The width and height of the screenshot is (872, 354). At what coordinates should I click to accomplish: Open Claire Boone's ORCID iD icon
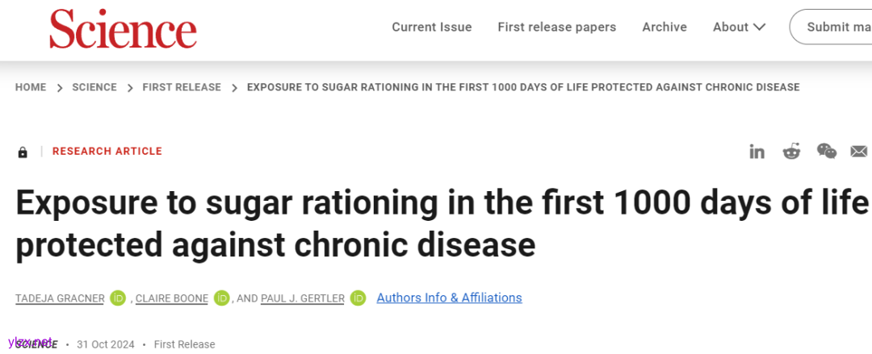[222, 298]
